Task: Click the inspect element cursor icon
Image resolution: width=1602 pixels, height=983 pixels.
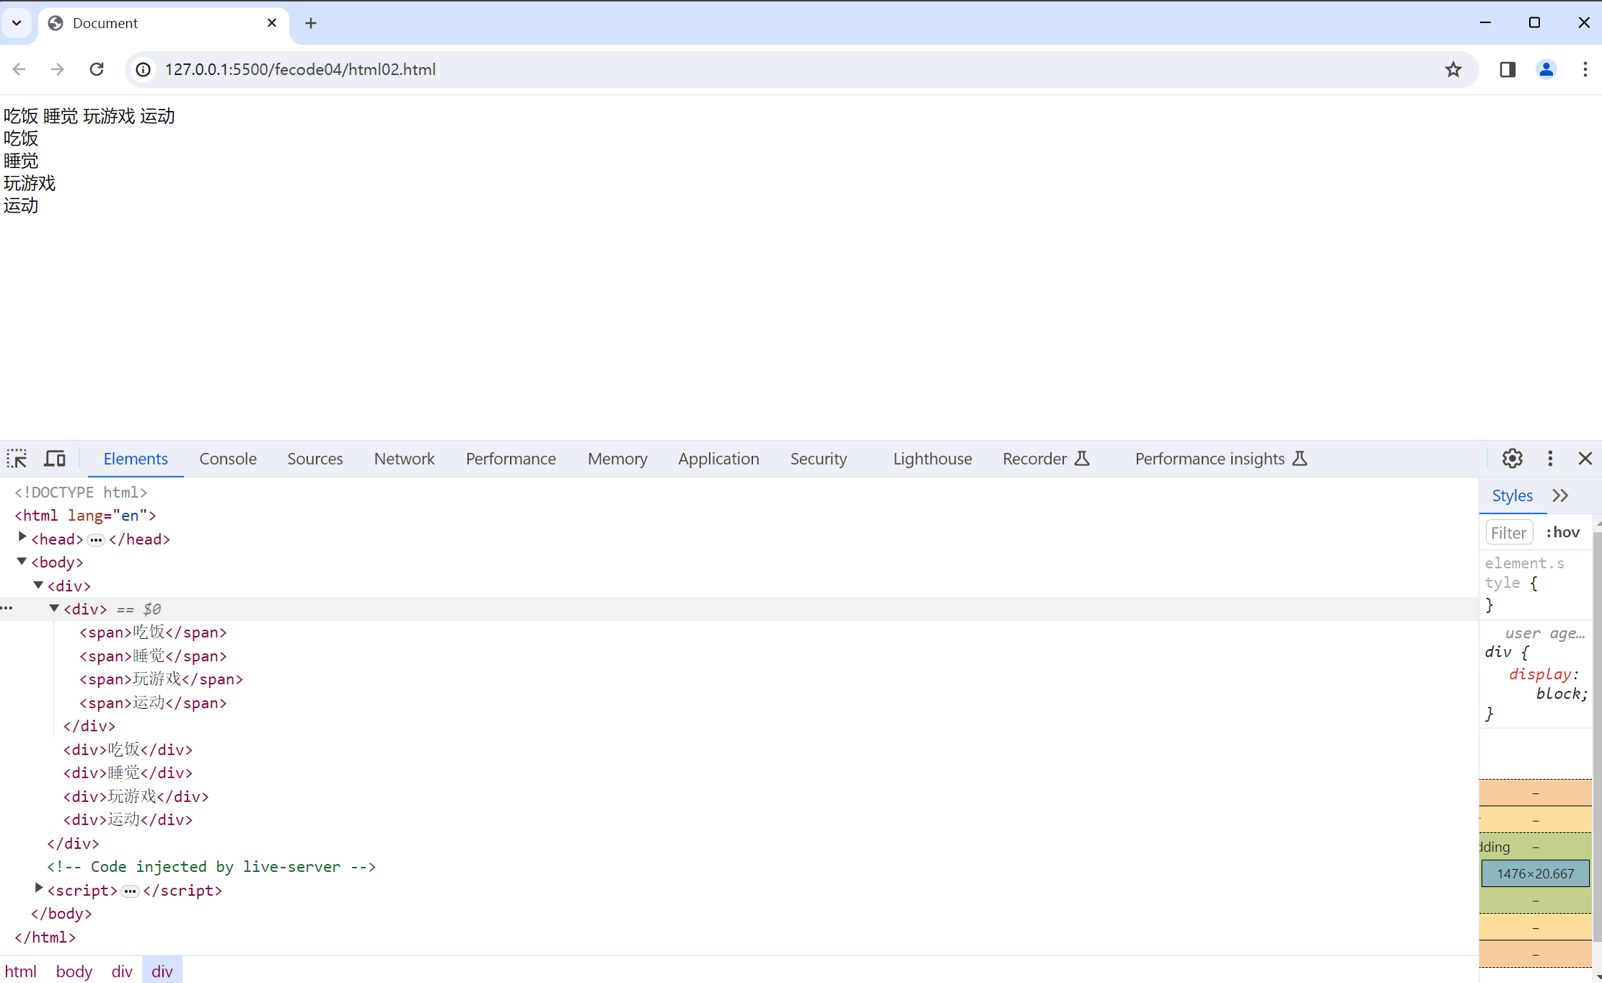Action: (16, 458)
